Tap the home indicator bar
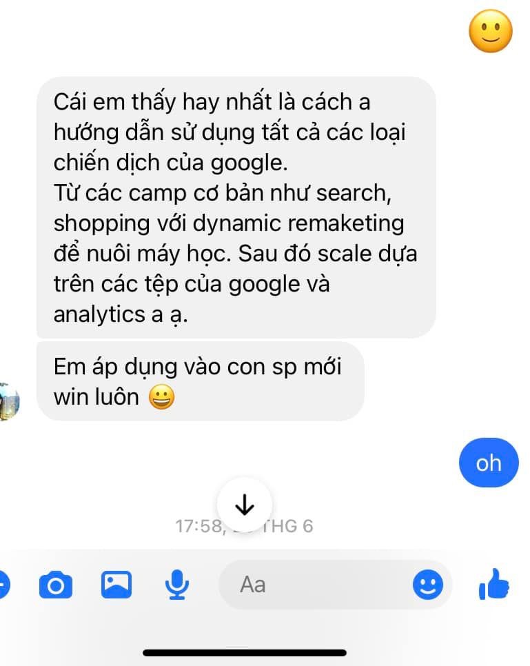The image size is (530, 666). (245, 653)
